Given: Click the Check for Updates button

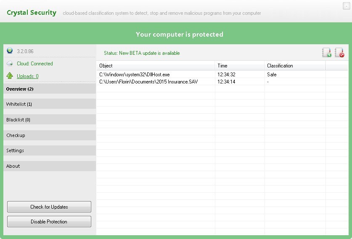Looking at the screenshot, I should pos(49,207).
